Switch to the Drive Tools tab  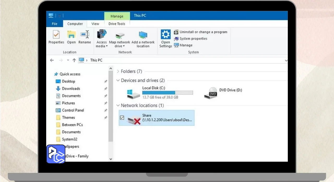click(117, 24)
